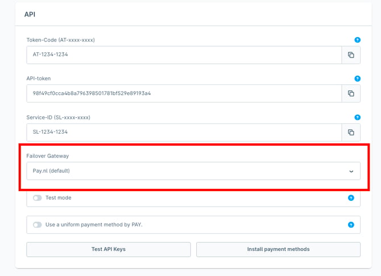This screenshot has height=276, width=381.
Task: Open help for Service-ID field
Action: [x=358, y=117]
